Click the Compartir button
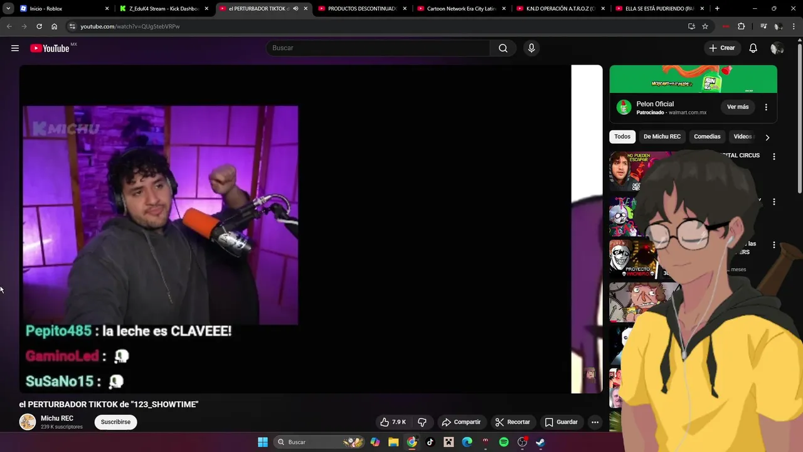Screen dimensions: 803x452 pos(461,422)
